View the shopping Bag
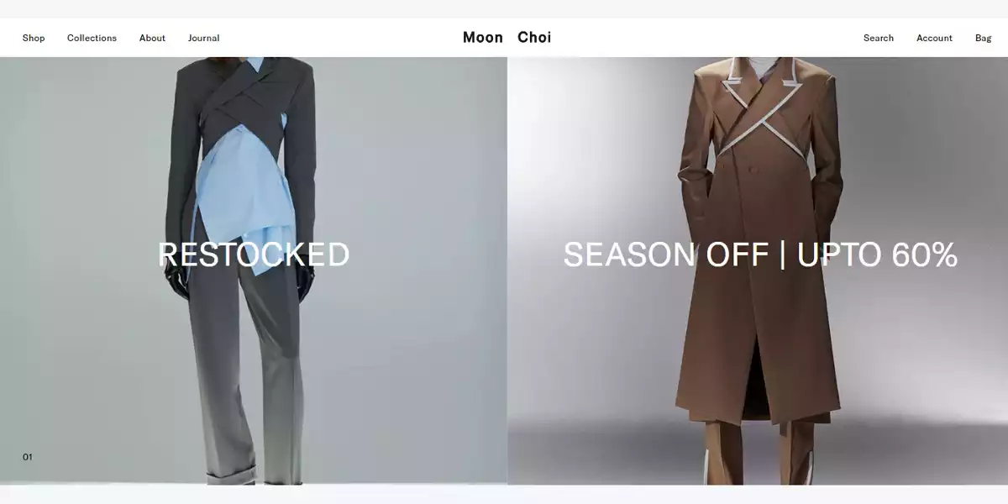The width and height of the screenshot is (1008, 504). [983, 38]
